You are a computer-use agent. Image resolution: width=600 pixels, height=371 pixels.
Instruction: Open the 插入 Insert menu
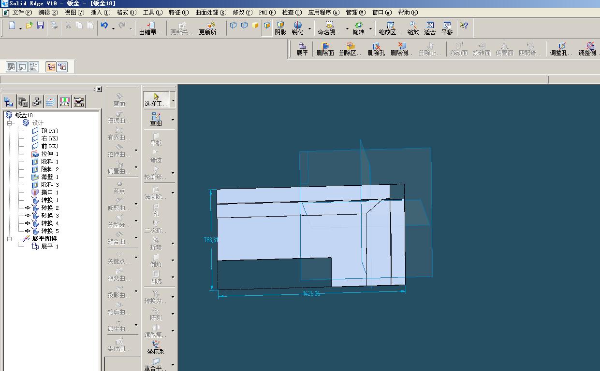point(100,13)
